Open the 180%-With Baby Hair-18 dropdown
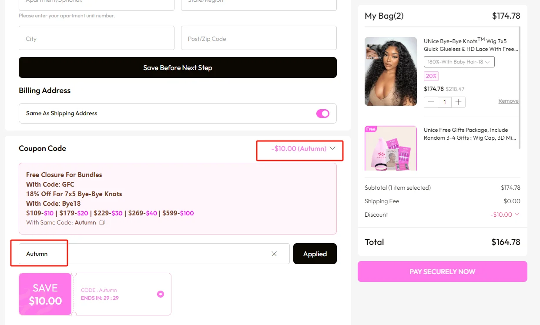The image size is (540, 325). tap(459, 62)
